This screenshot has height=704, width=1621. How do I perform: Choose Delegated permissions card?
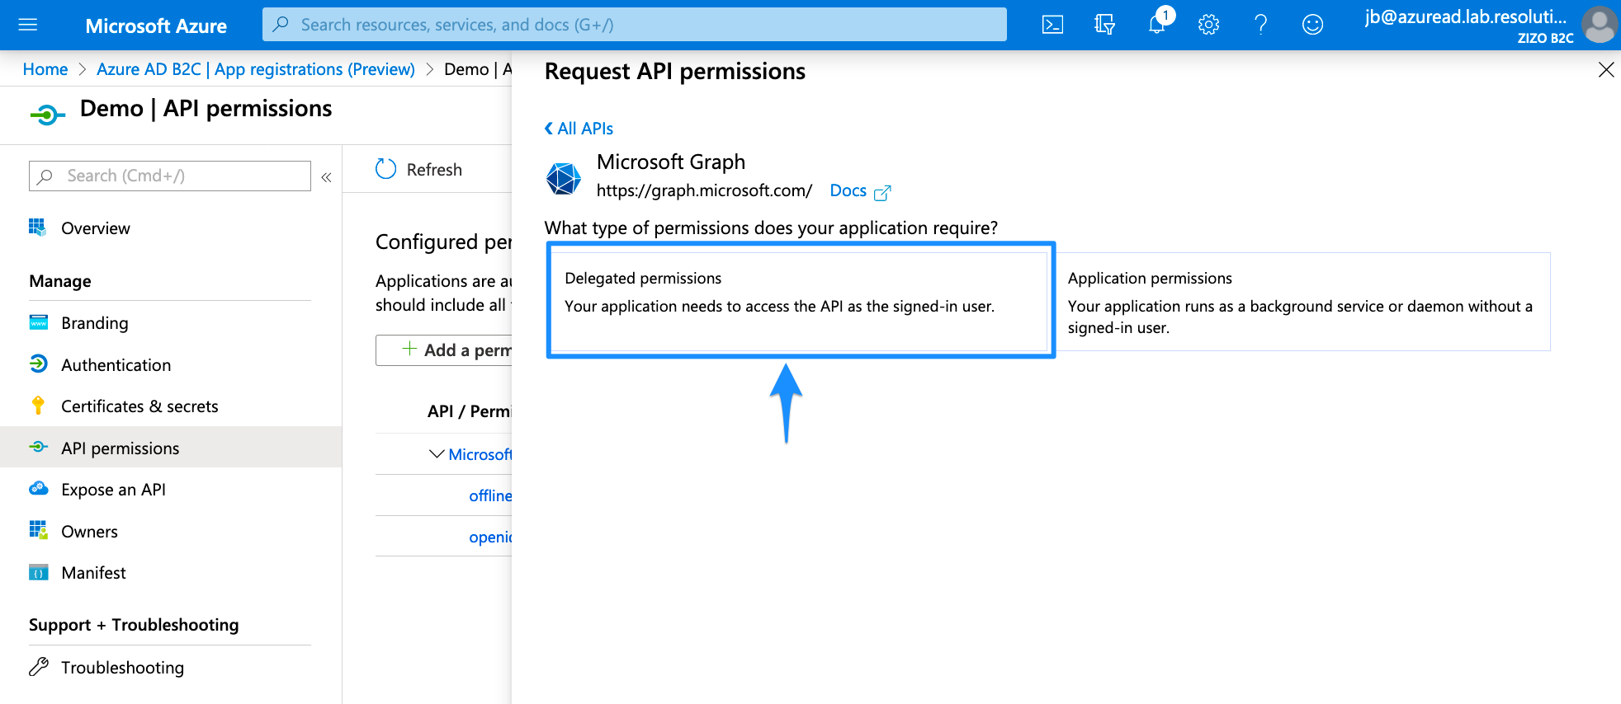click(800, 302)
